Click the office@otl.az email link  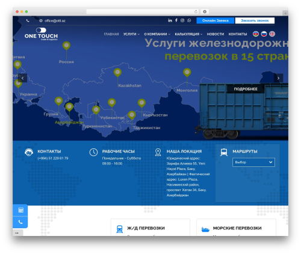(x=55, y=20)
